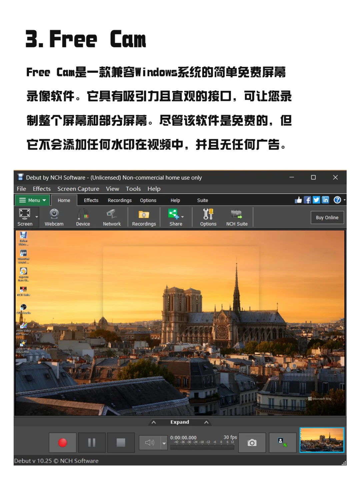The height and width of the screenshot is (480, 360).
Task: Open the Screen Capture menu
Action: click(x=78, y=189)
